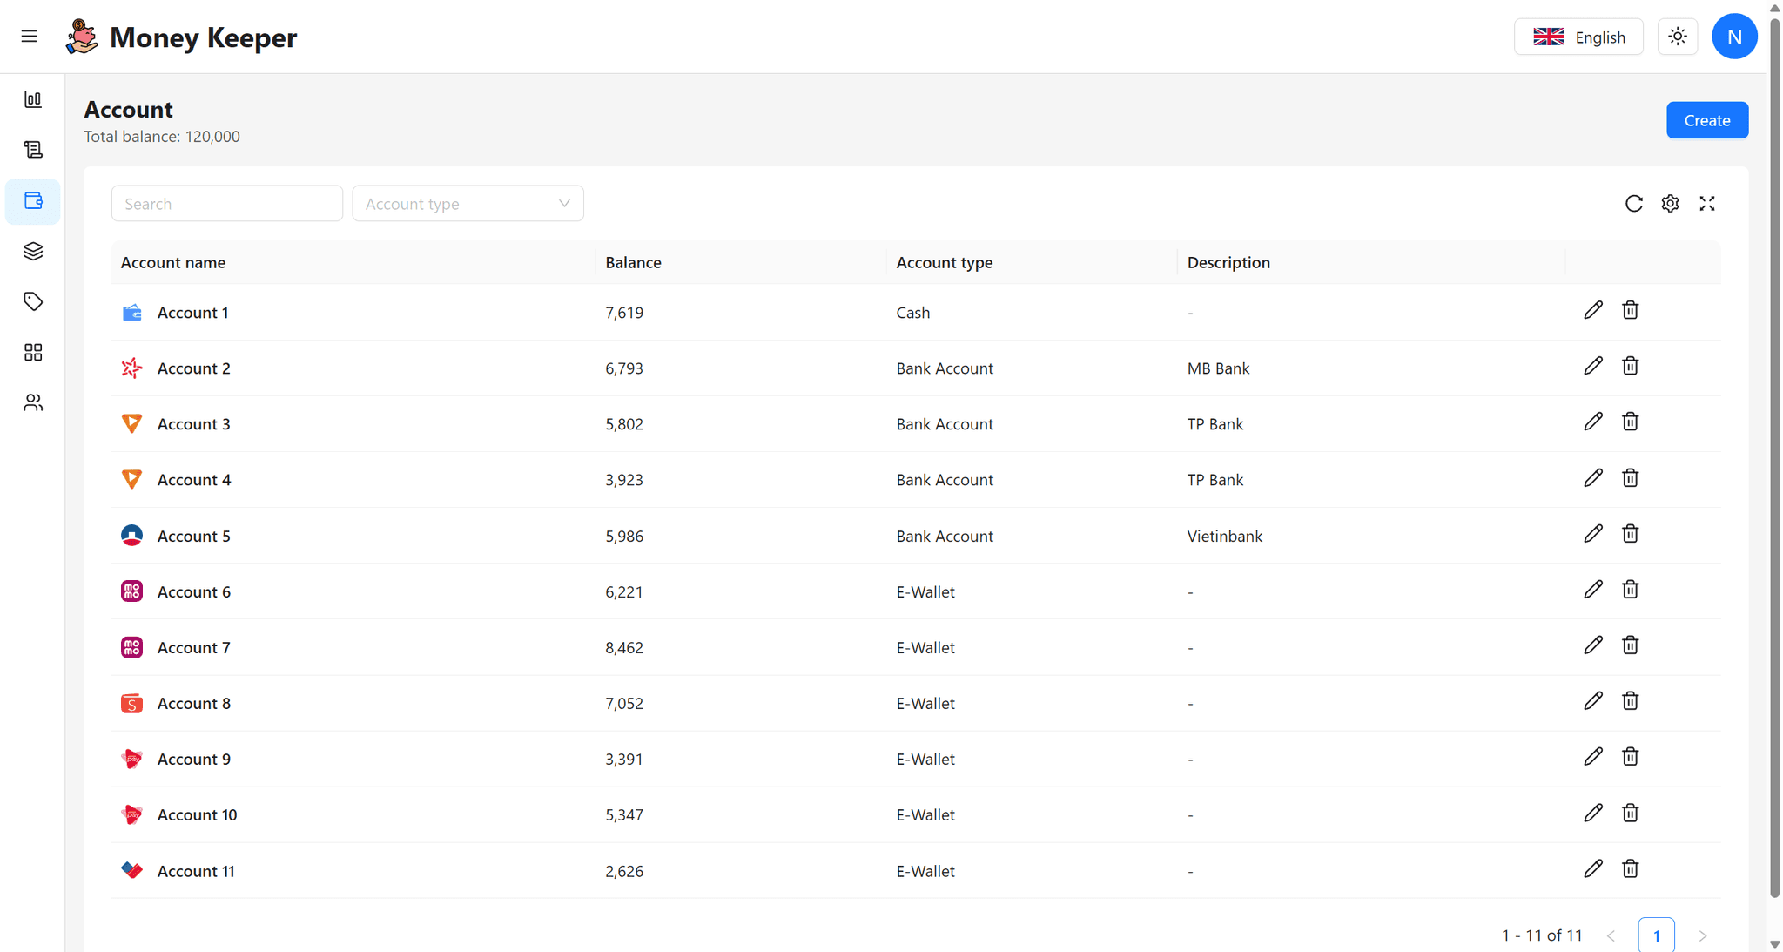Toggle light/dark theme button
Image resolution: width=1783 pixels, height=952 pixels.
tap(1677, 37)
